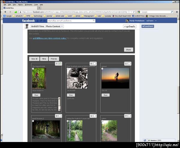Click the View All filter button
The image size is (180, 148).
pyautogui.click(x=34, y=59)
